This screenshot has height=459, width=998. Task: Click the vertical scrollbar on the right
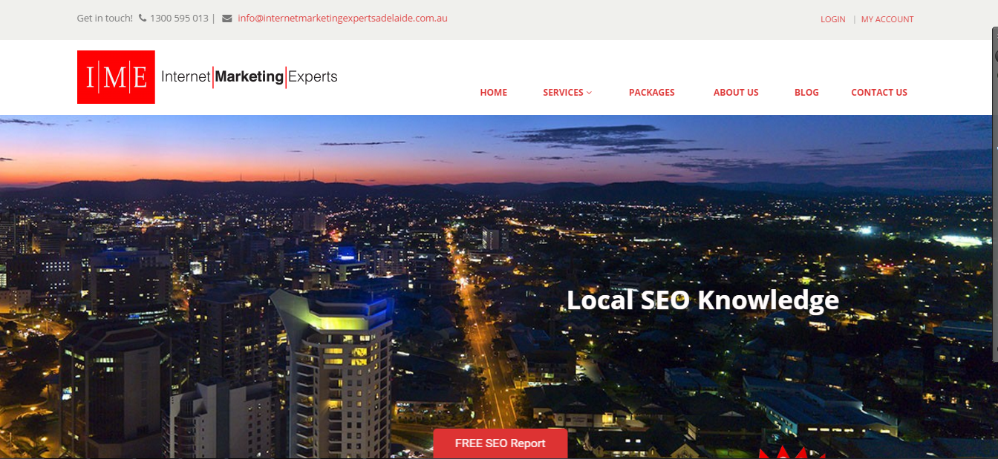coord(994,222)
